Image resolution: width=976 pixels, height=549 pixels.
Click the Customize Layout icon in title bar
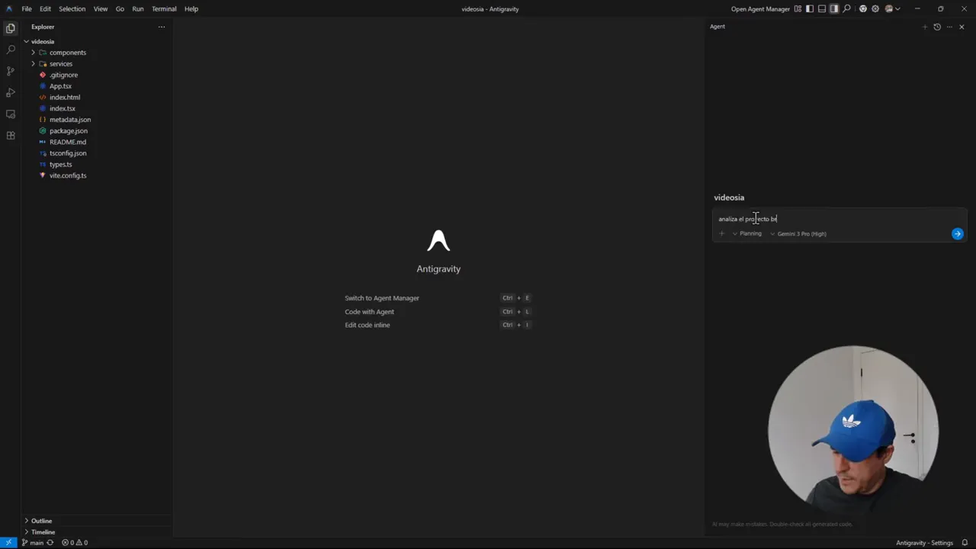798,9
